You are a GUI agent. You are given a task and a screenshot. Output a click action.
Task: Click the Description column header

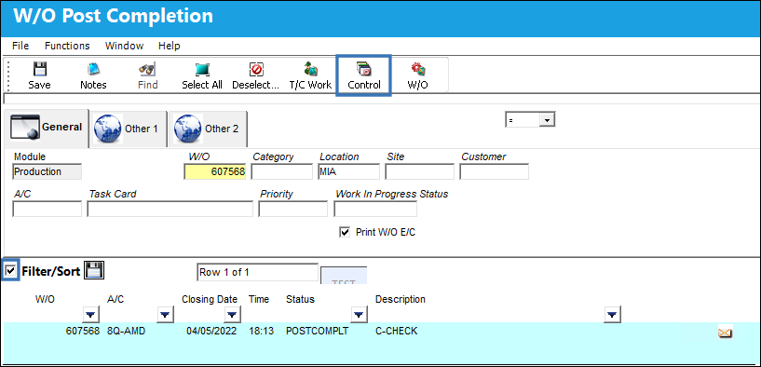pos(401,299)
